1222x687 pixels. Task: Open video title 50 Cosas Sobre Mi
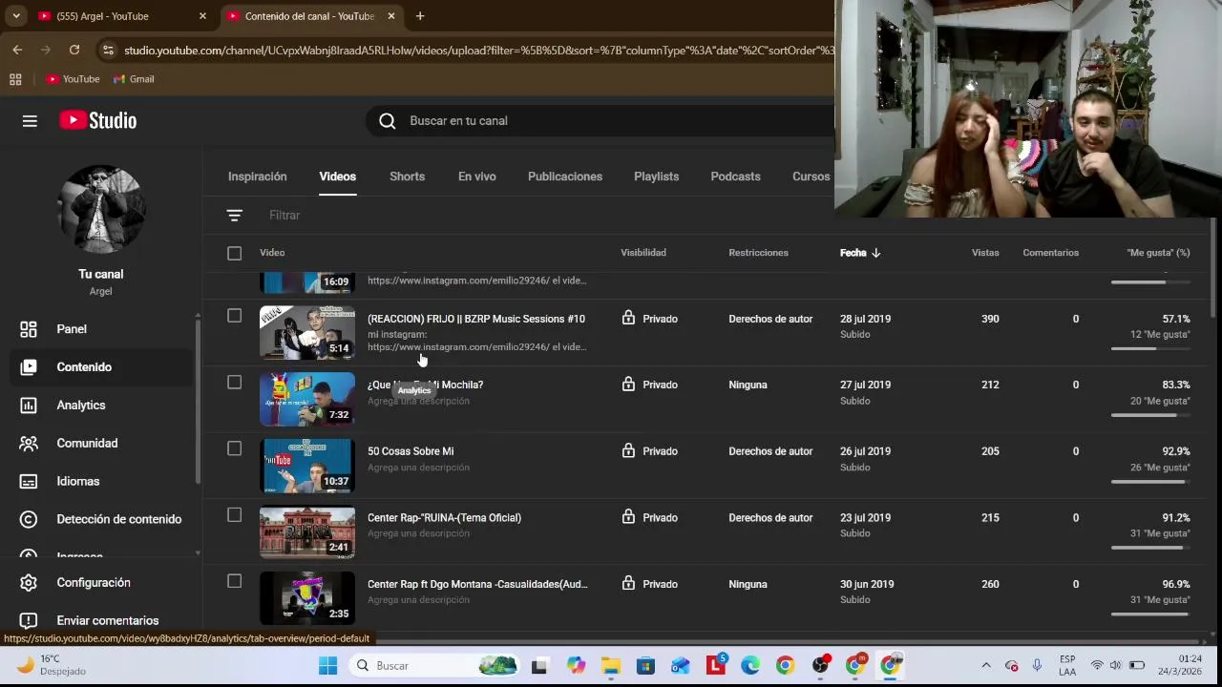[411, 451]
